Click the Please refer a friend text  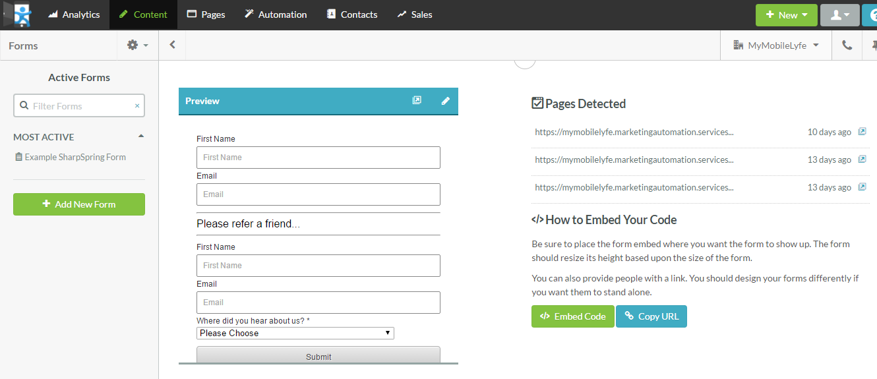(x=248, y=224)
